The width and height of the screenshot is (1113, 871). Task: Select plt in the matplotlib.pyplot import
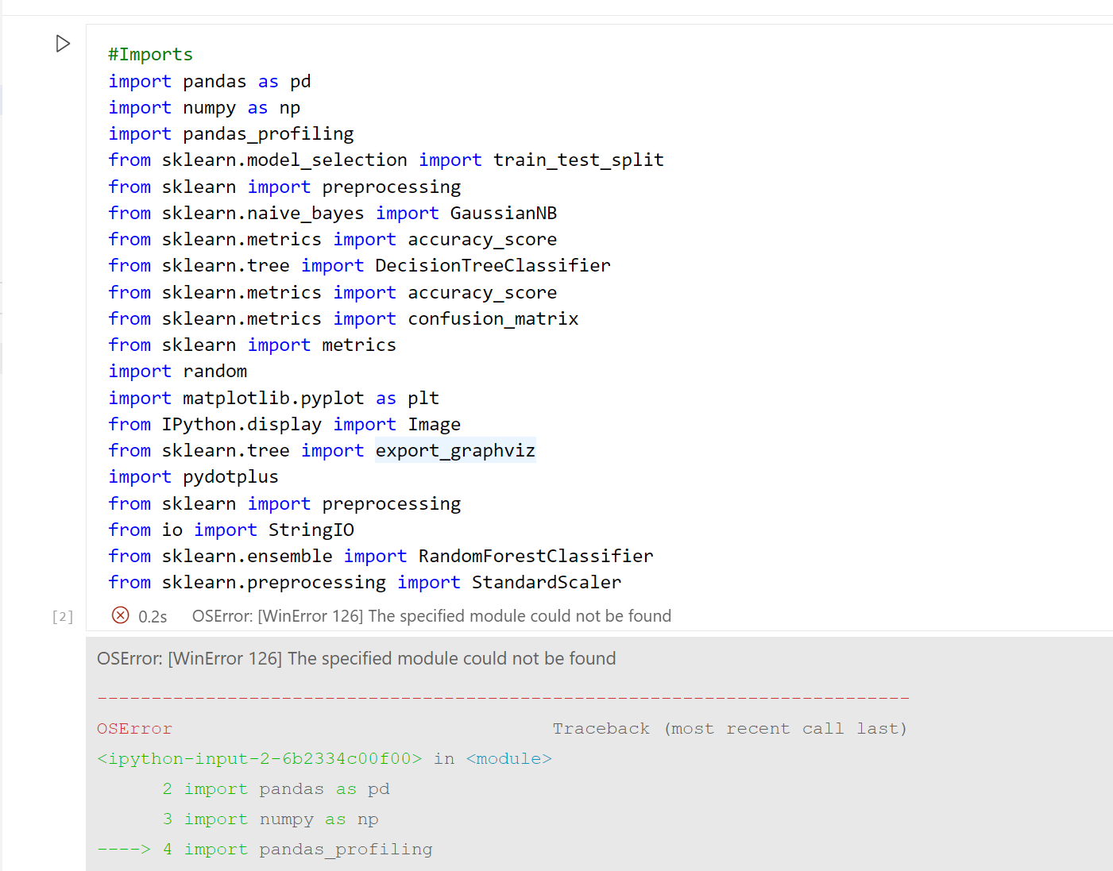(423, 398)
